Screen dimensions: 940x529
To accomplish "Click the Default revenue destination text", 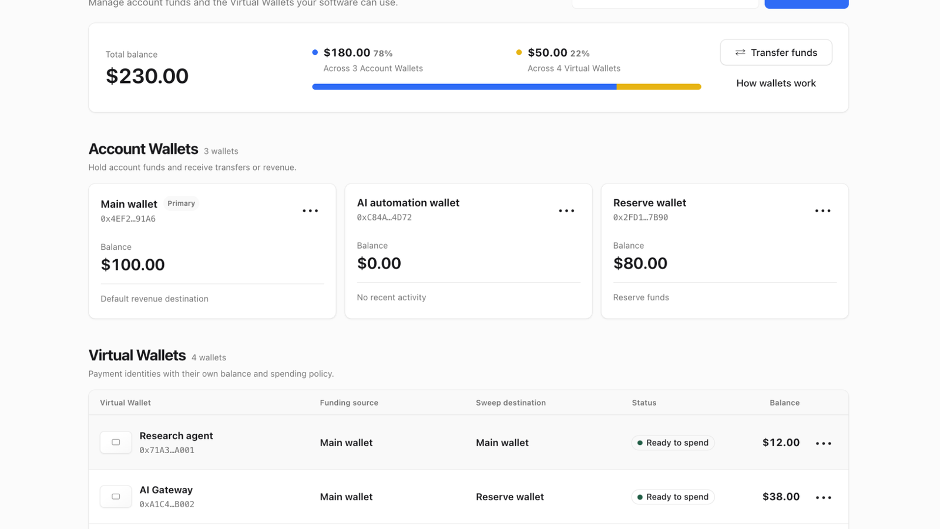I will click(155, 299).
